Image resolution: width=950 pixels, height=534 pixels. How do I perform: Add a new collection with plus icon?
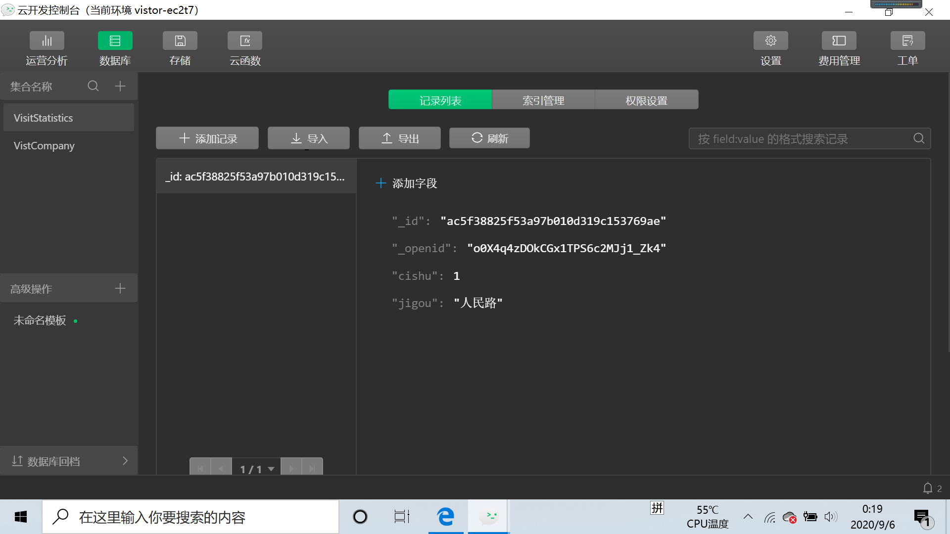pos(120,86)
